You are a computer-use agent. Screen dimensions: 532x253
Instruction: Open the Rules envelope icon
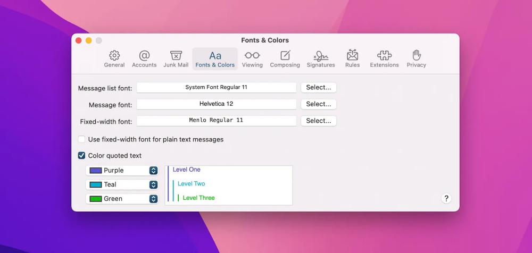pos(352,56)
